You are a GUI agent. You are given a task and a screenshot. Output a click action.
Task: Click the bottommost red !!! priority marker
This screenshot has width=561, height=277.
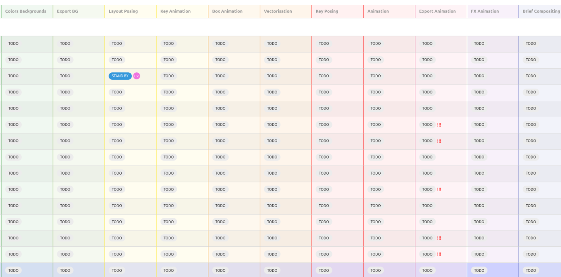pos(439,254)
